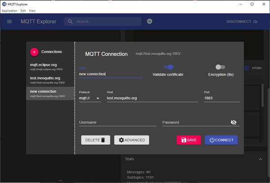Open ADVANCED connection settings
The image size is (270, 183).
click(131, 140)
